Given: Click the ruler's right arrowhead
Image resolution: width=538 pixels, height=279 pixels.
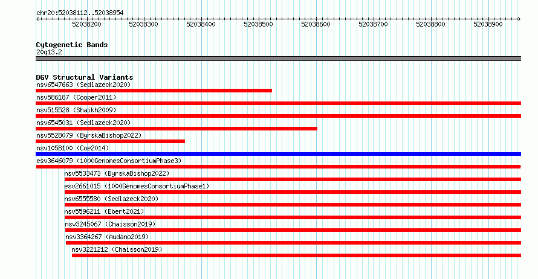Looking at the screenshot, I should click(519, 19).
